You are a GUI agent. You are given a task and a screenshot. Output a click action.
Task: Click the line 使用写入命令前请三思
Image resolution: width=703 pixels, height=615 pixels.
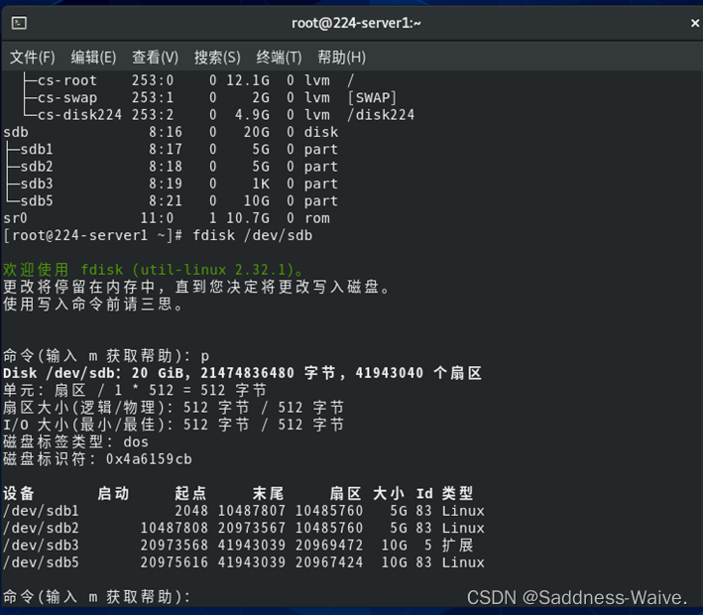point(93,305)
